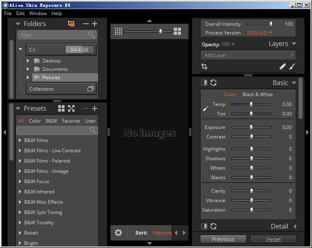This screenshot has height=248, width=312.
Task: Click the minus icon in Presets header
Action: [x=86, y=108]
